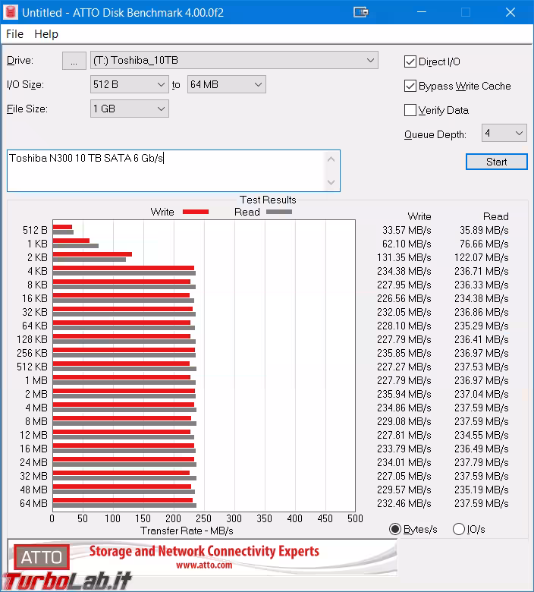Enable the Verify Data checkbox
The width and height of the screenshot is (534, 592).
410,110
